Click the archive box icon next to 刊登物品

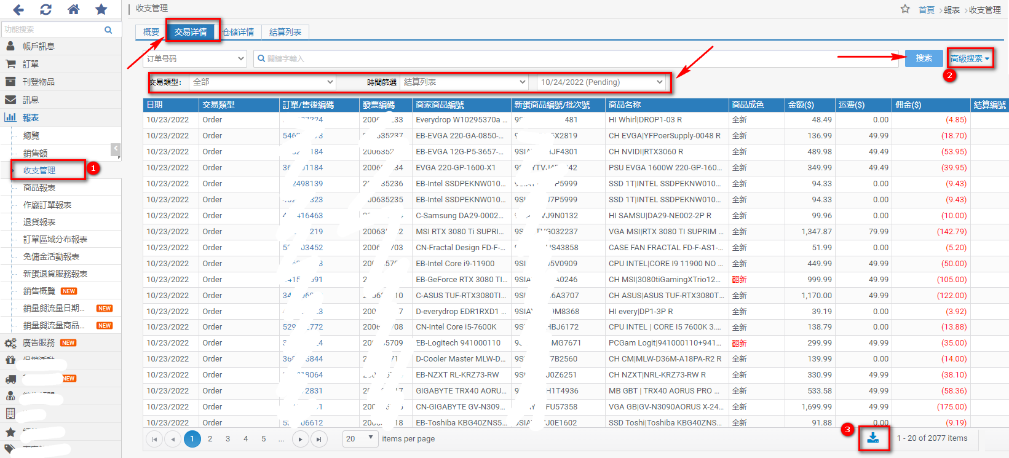10,82
